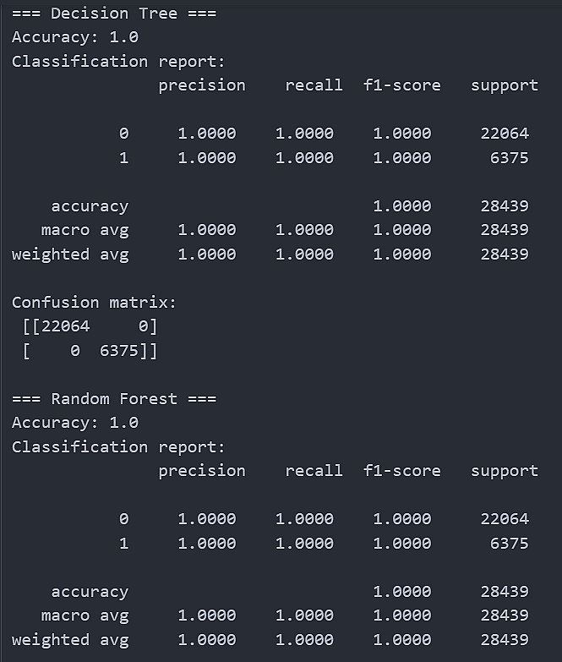562x662 pixels.
Task: Click the "f1-score" column header in Decision Tree report
Action: coord(402,85)
